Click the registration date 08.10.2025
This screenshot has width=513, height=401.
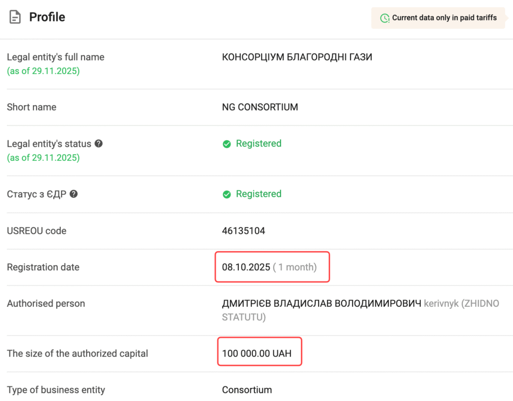point(246,267)
